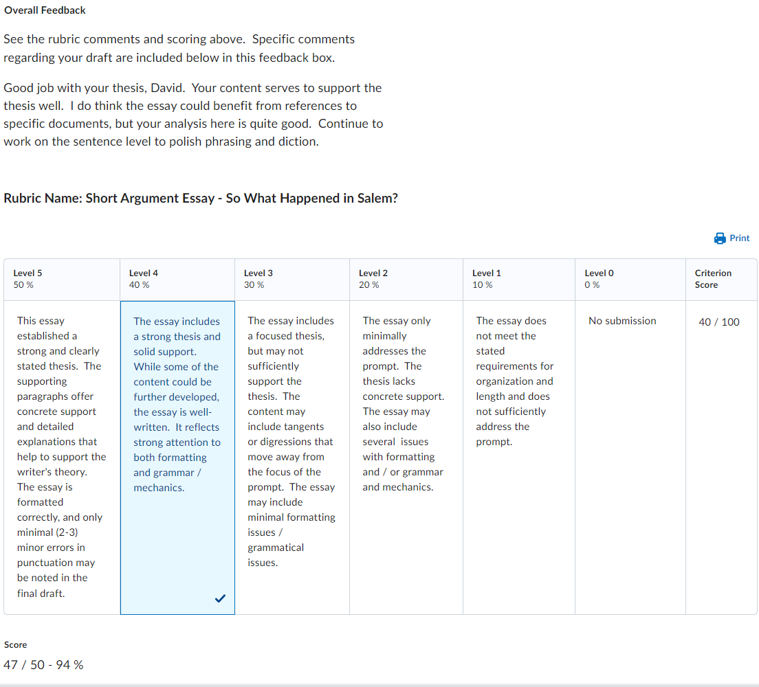This screenshot has height=687, width=759.
Task: Click the Level 1 10% column header
Action: (x=486, y=278)
